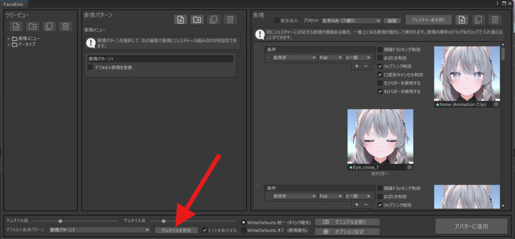This screenshot has width=515, height=239.
Task: Add a new expression in the 表情 panel
Action: (x=462, y=20)
